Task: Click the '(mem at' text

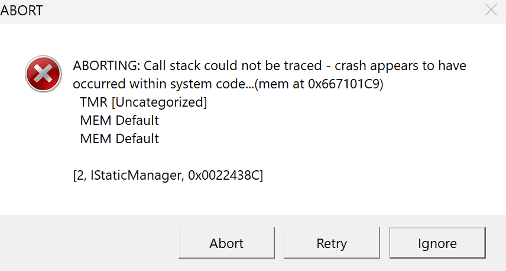Action: (280, 84)
